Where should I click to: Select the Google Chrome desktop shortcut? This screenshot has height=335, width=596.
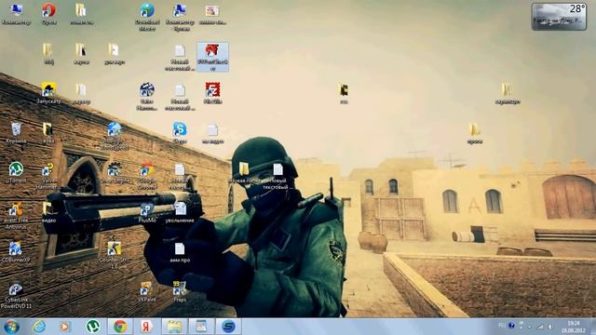(147, 176)
